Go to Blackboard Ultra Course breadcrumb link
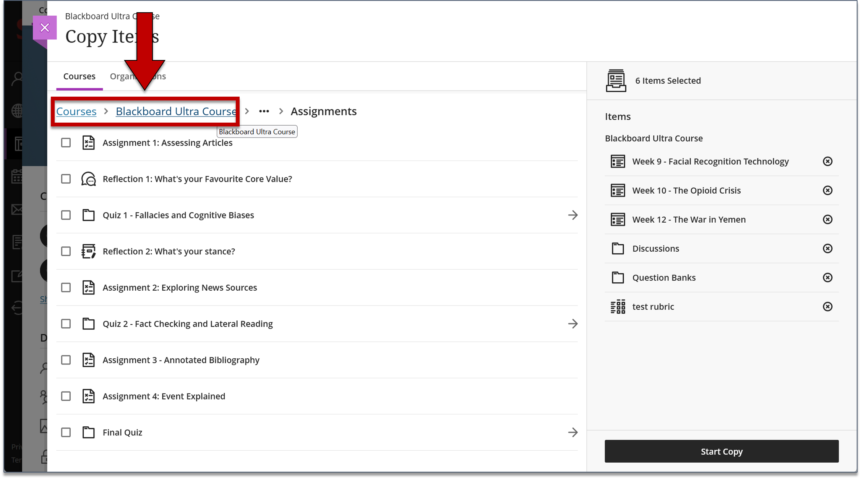The width and height of the screenshot is (861, 479). pyautogui.click(x=176, y=111)
